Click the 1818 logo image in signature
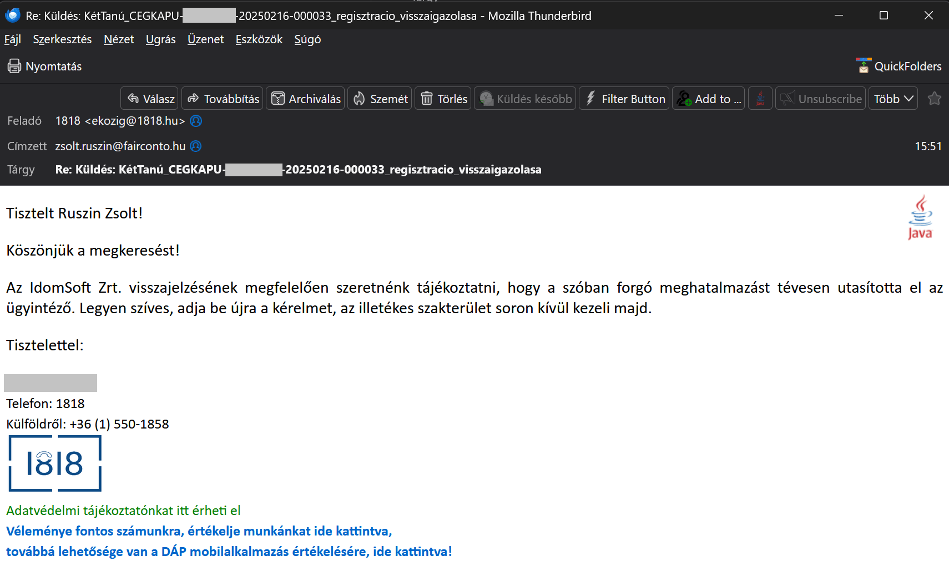The width and height of the screenshot is (949, 561). (x=55, y=463)
